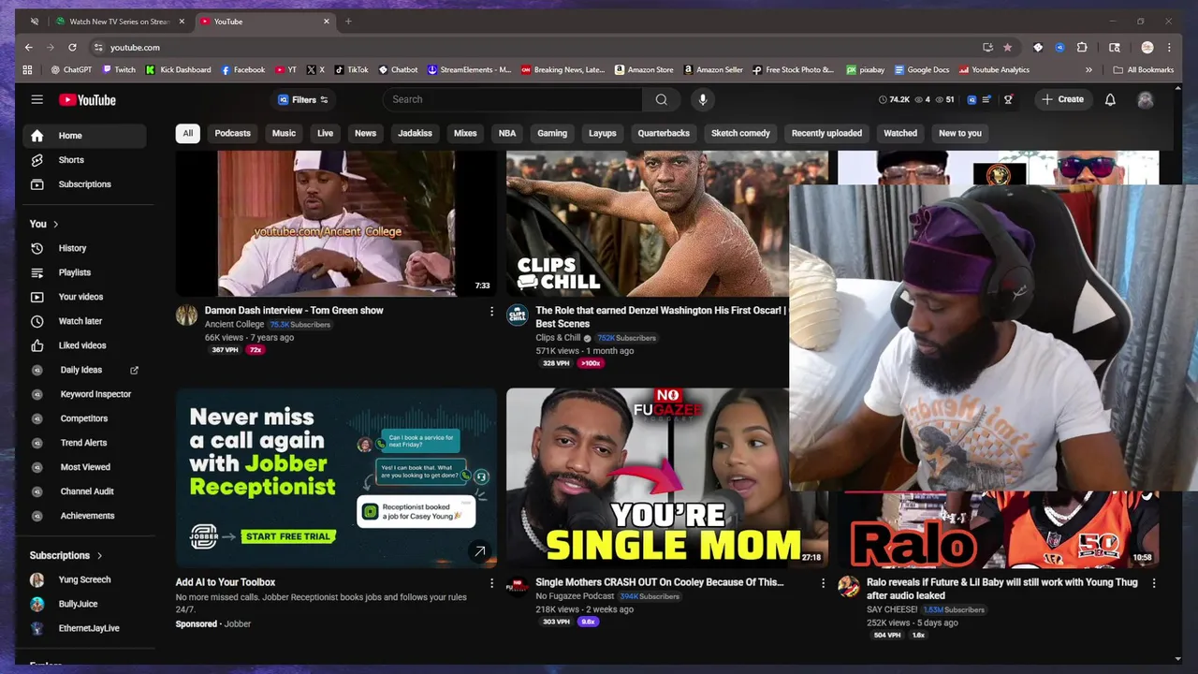This screenshot has height=674, width=1198.
Task: Open more options for Single Mothers video
Action: pos(823,583)
